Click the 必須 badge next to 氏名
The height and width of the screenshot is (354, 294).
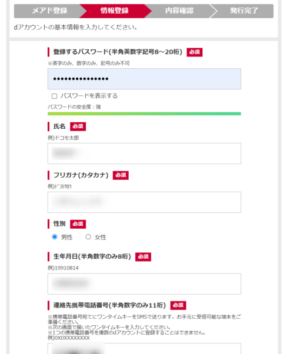(78, 126)
